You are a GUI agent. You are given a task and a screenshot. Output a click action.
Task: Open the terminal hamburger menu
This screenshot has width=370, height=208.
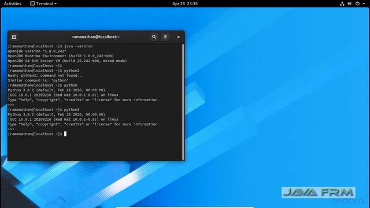coord(165,37)
